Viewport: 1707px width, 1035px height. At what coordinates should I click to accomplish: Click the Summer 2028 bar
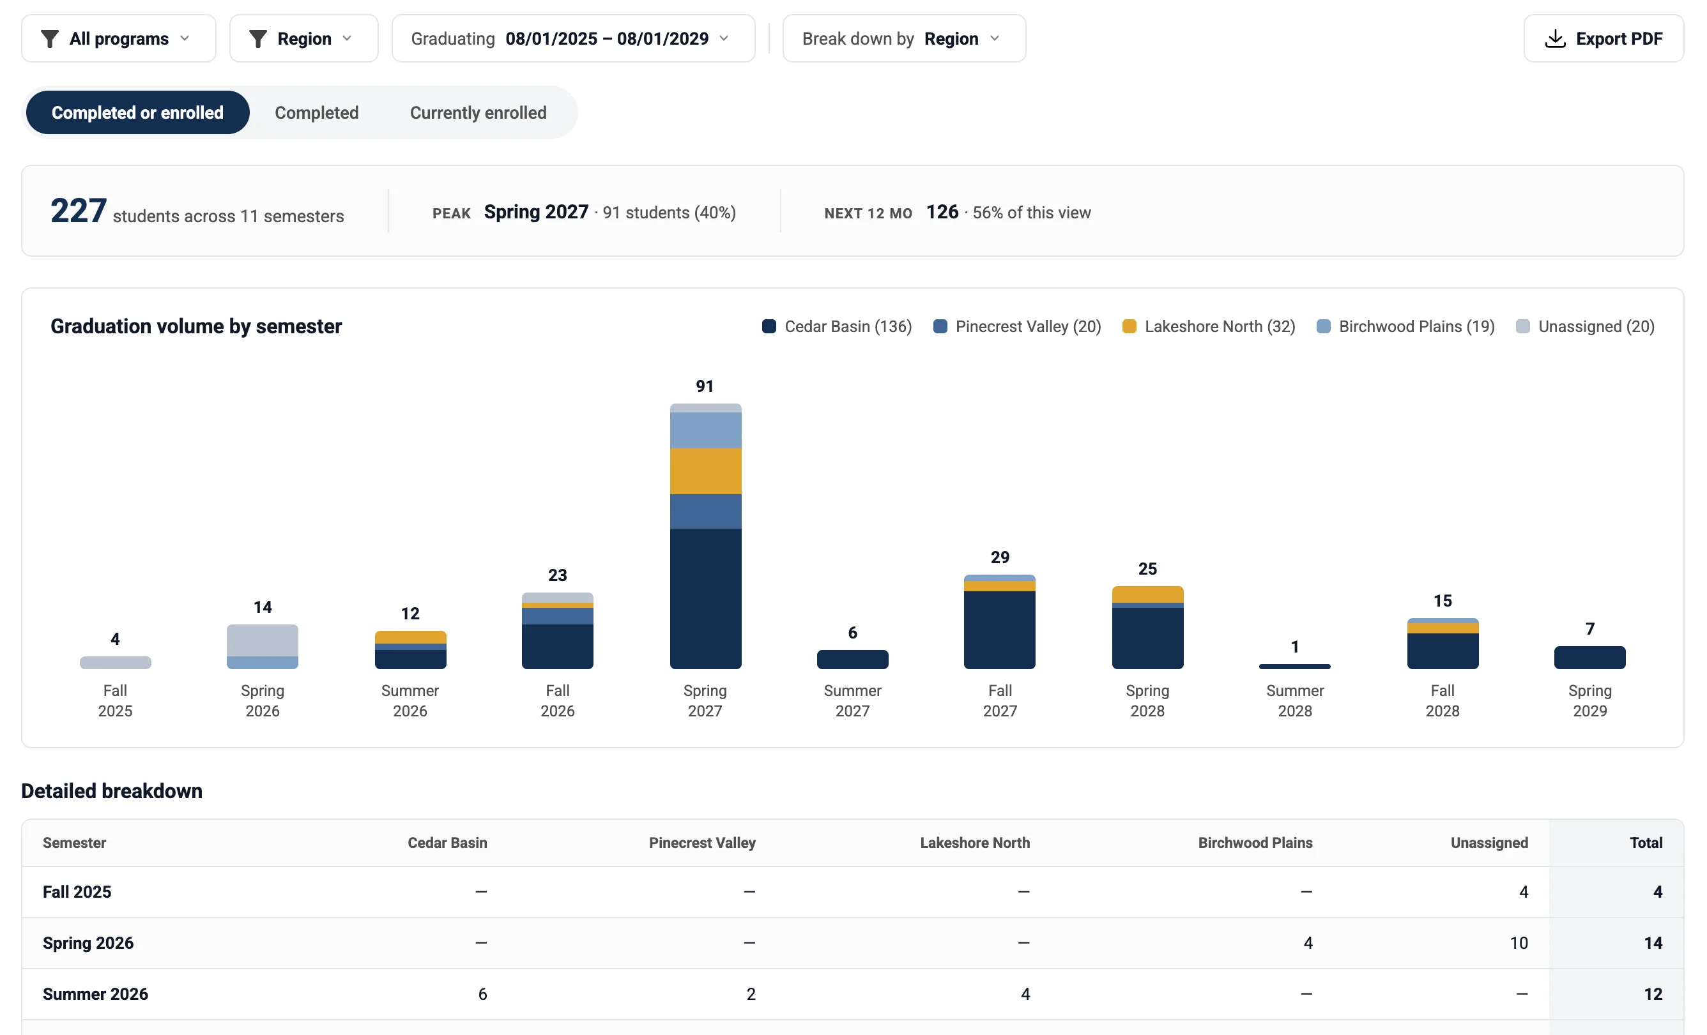(1295, 666)
